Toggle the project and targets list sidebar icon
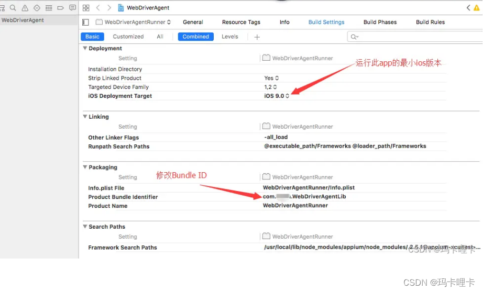This screenshot has width=483, height=292. click(x=85, y=22)
